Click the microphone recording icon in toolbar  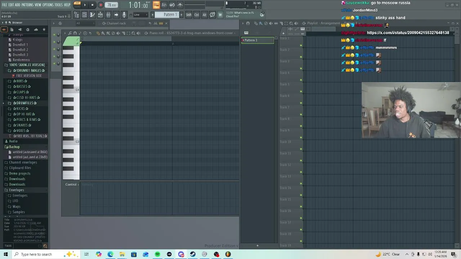124,15
